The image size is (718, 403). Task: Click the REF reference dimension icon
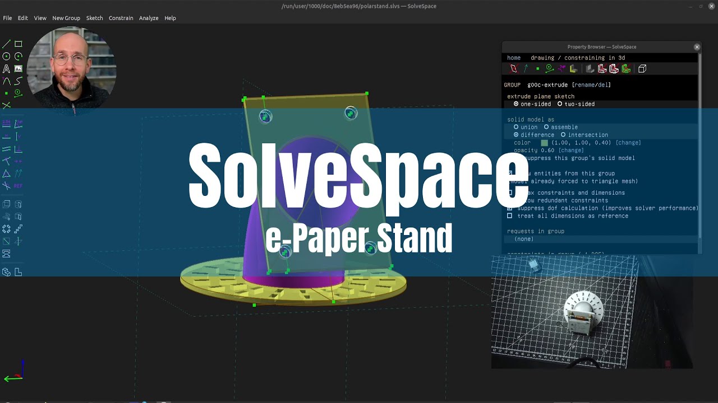click(19, 185)
